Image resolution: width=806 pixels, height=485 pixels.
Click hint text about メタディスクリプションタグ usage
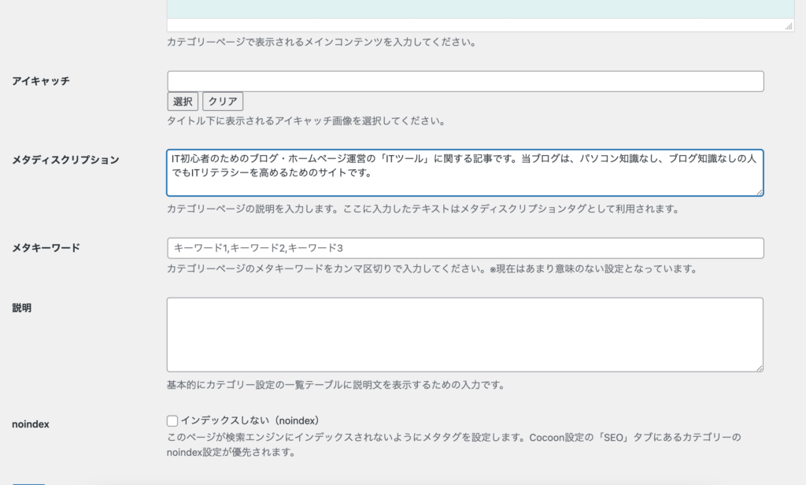[423, 209]
